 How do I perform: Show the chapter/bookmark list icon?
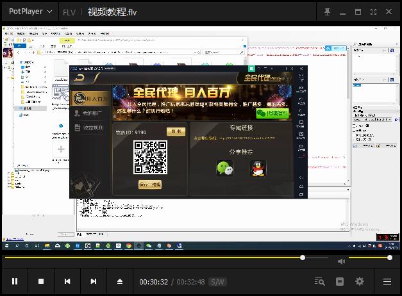pos(340,281)
